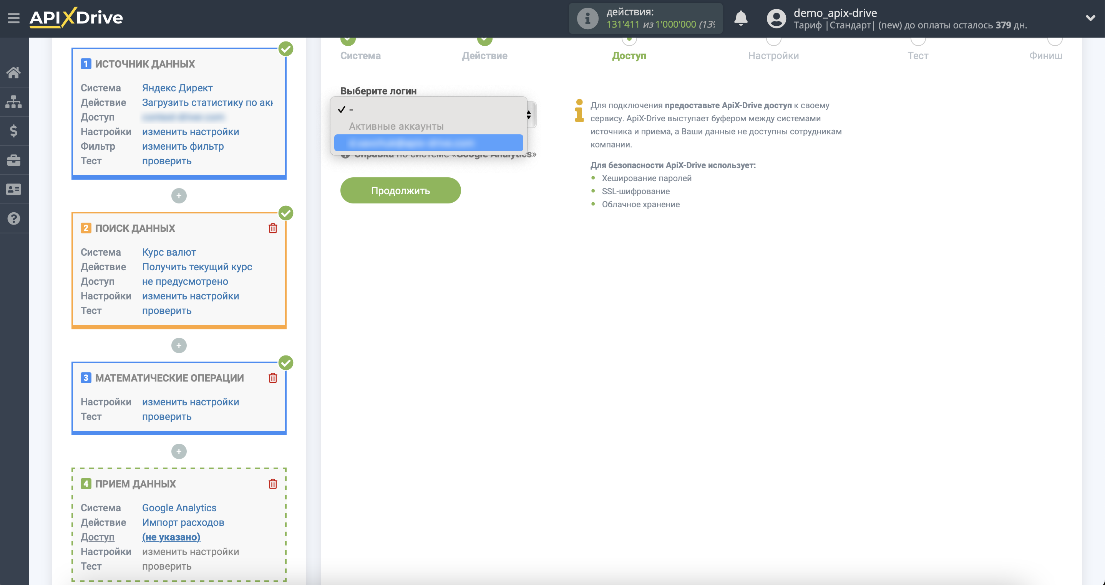This screenshot has width=1105, height=585.
Task: Open the briefcase icon in sidebar
Action: [x=14, y=160]
